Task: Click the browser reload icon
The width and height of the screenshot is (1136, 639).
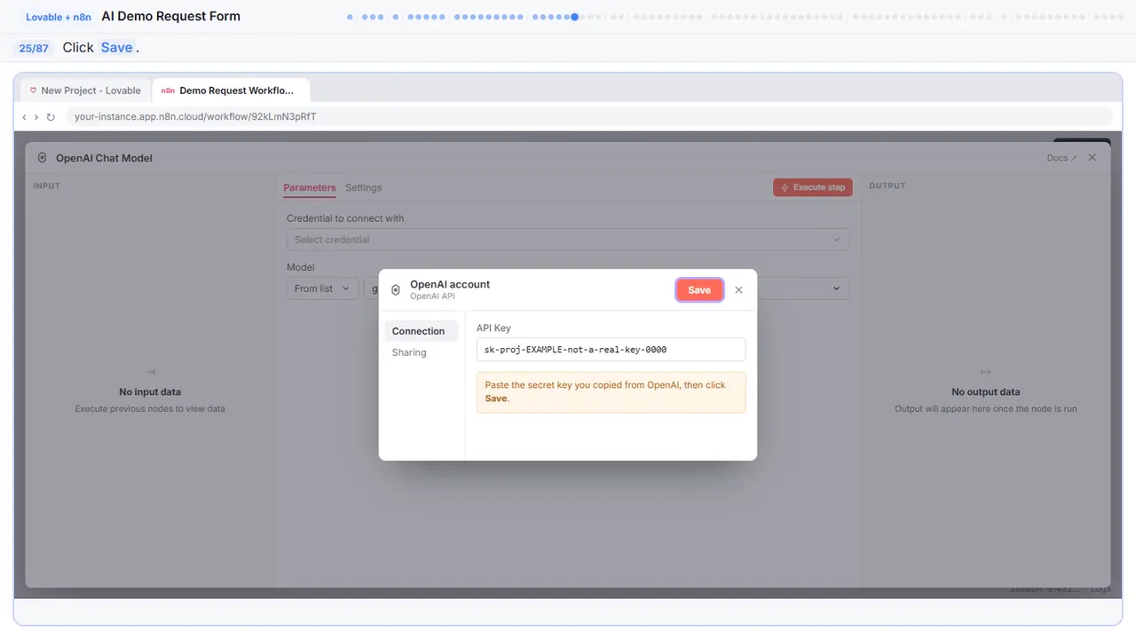Action: click(51, 117)
